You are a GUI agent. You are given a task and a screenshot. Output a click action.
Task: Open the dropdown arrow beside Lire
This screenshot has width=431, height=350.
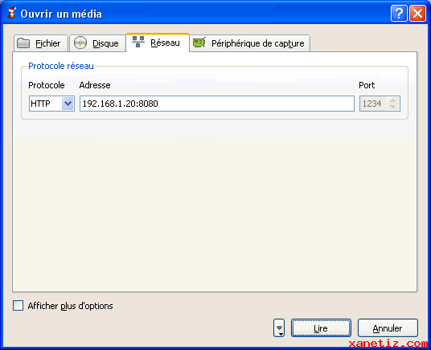[279, 328]
